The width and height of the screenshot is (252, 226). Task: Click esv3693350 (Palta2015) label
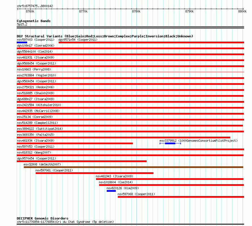pos(36,135)
